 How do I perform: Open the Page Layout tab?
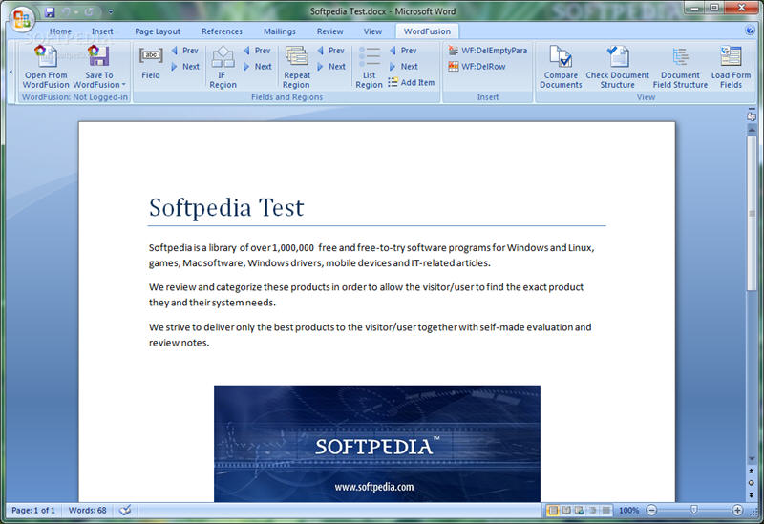[x=158, y=31]
